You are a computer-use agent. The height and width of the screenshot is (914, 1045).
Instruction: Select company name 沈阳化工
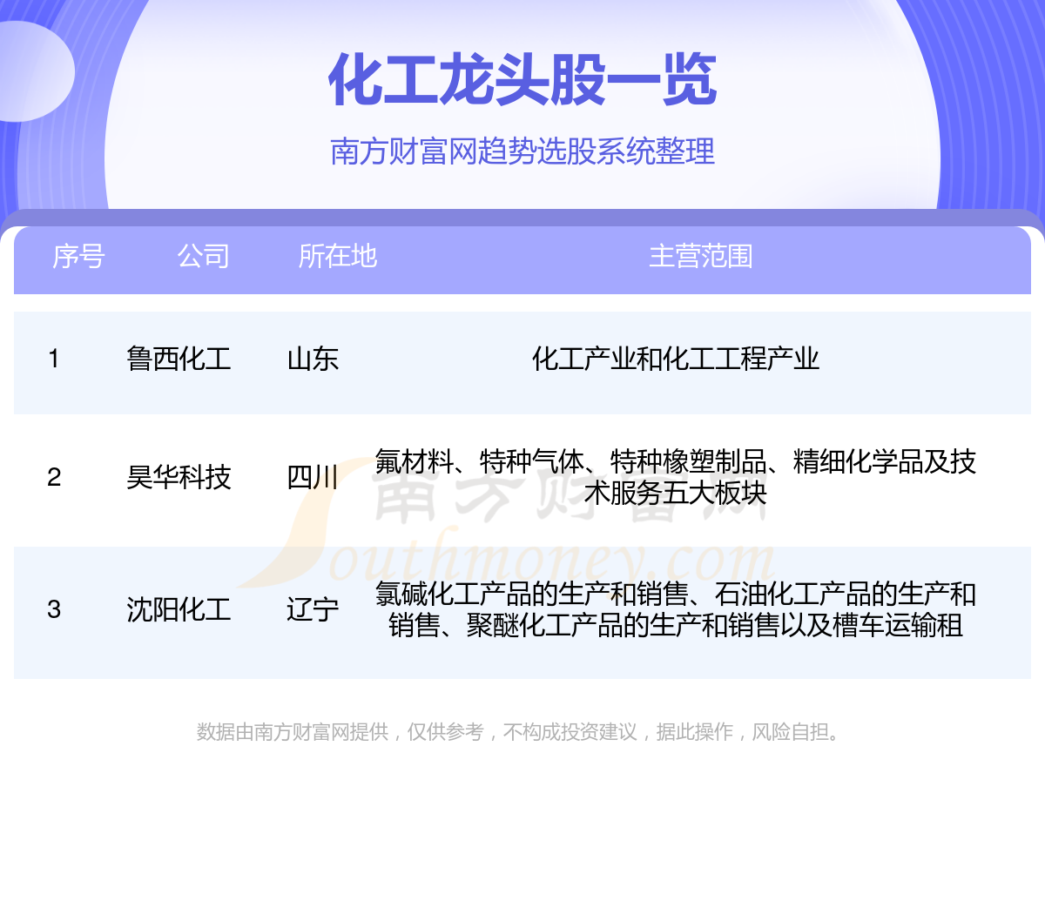pos(179,609)
